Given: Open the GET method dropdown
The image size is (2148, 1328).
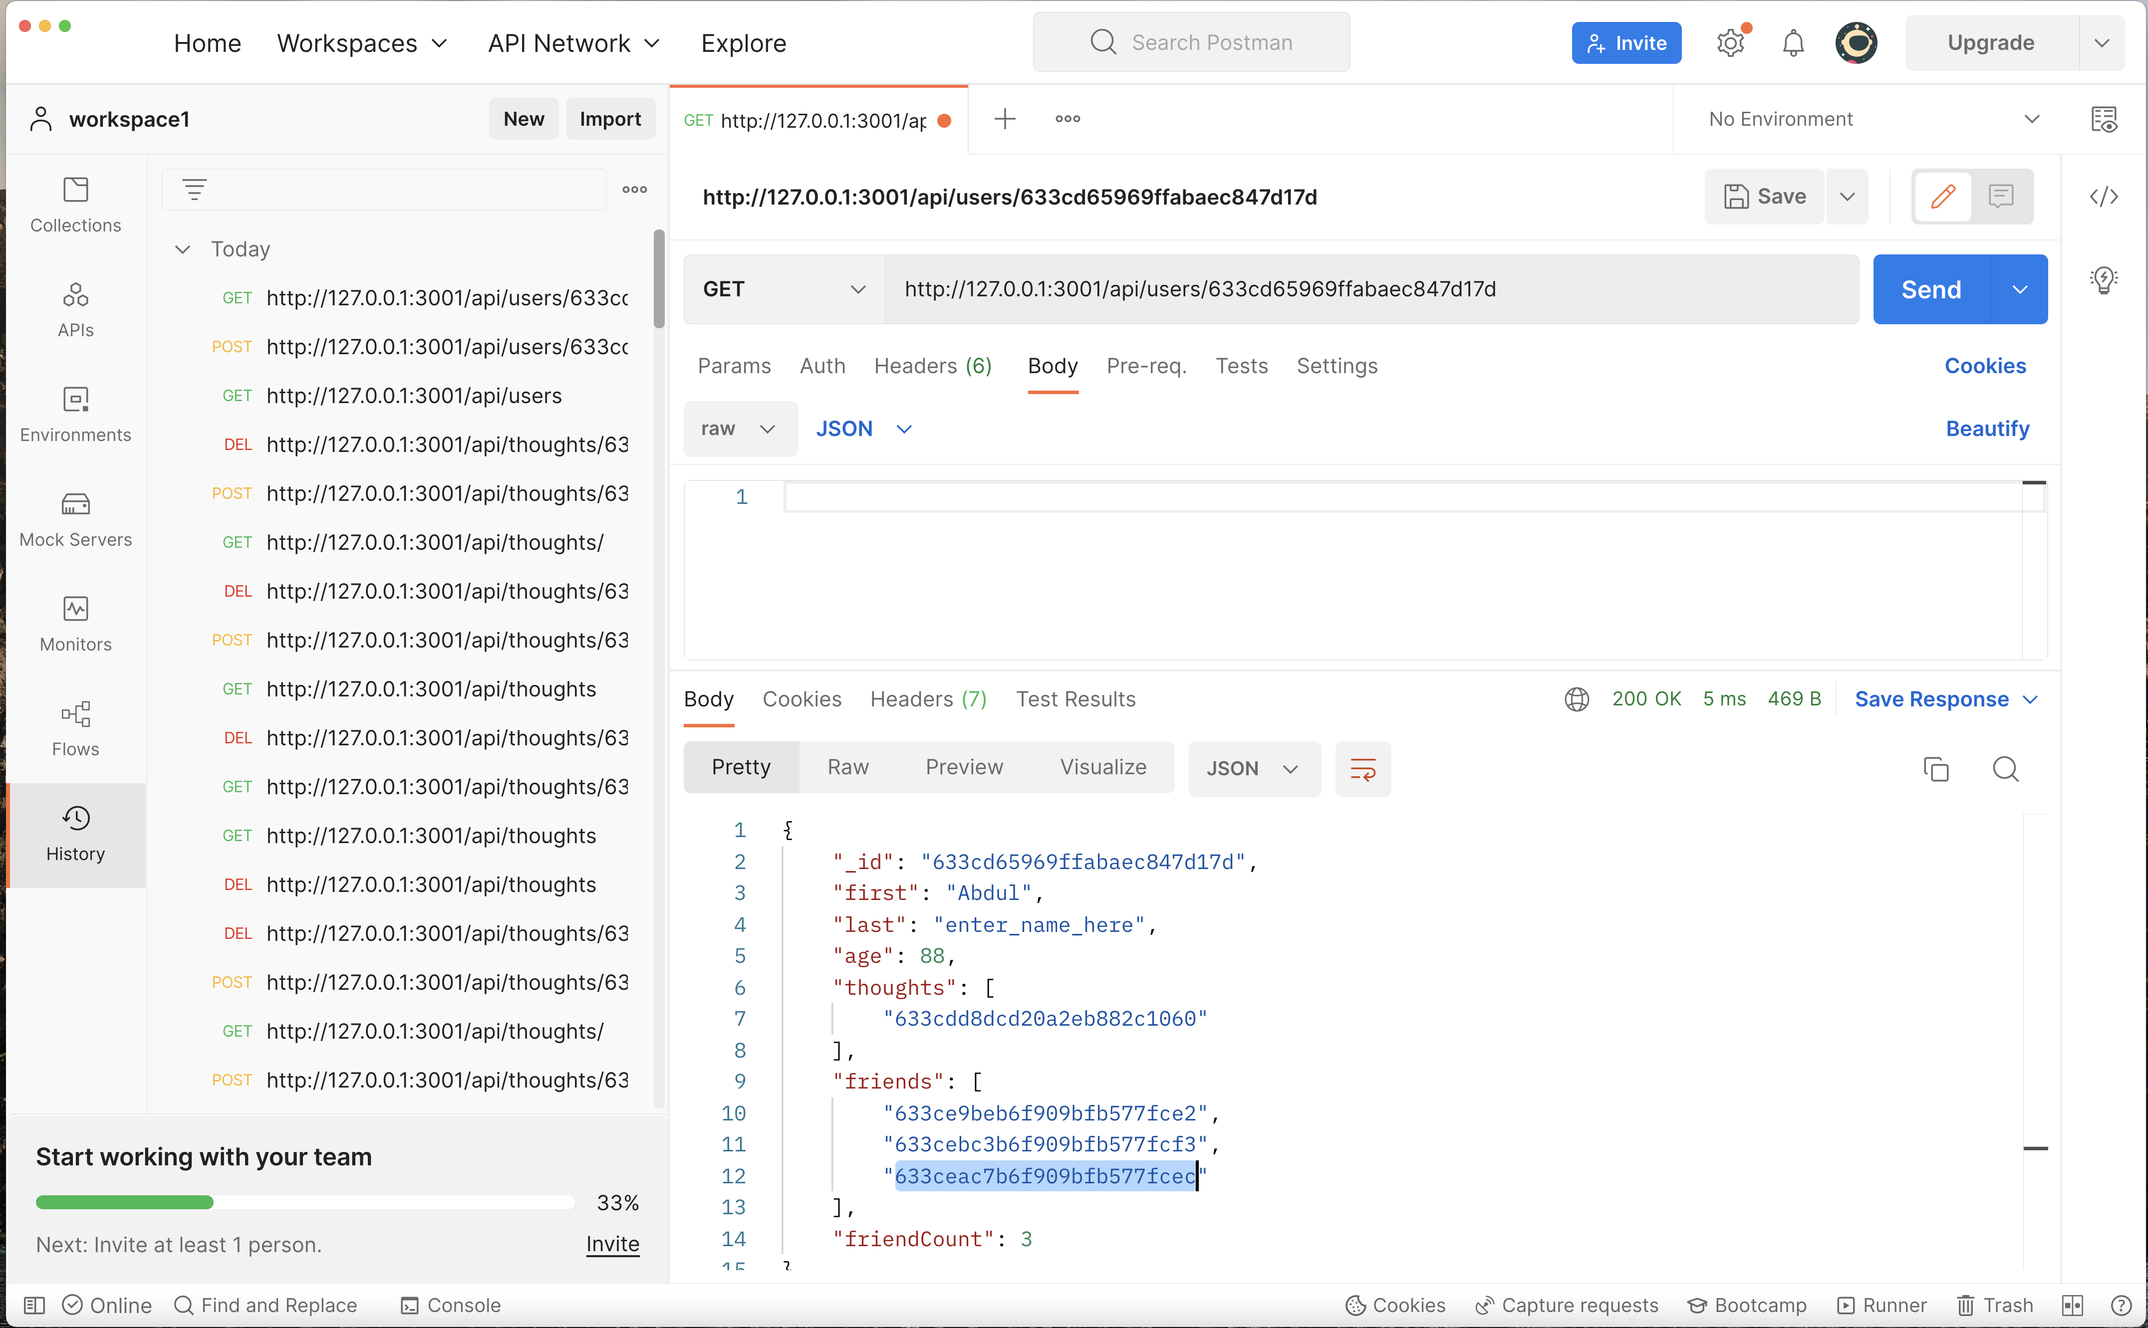Looking at the screenshot, I should pos(784,289).
